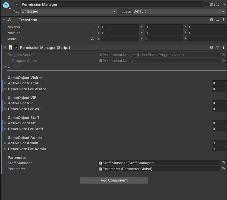227x200 pixels.
Task: Open object picker for Staff Manager
Action: 223,163
